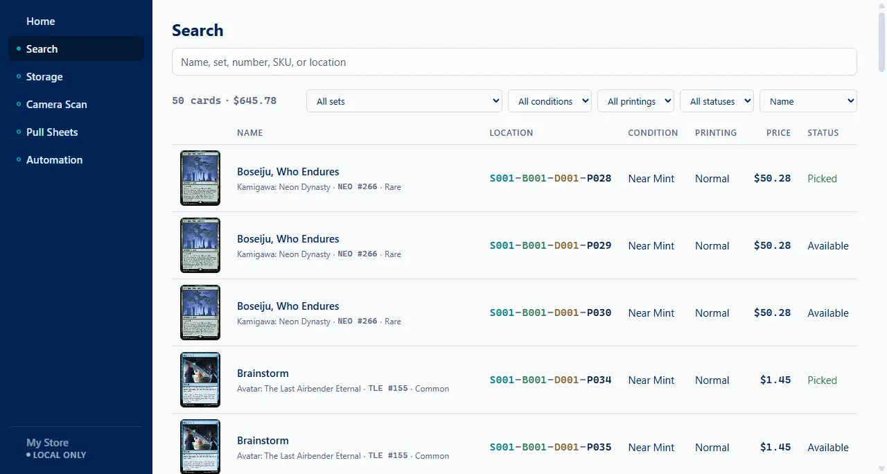This screenshot has width=887, height=474.
Task: Click the PRINTING column header
Action: pos(716,133)
